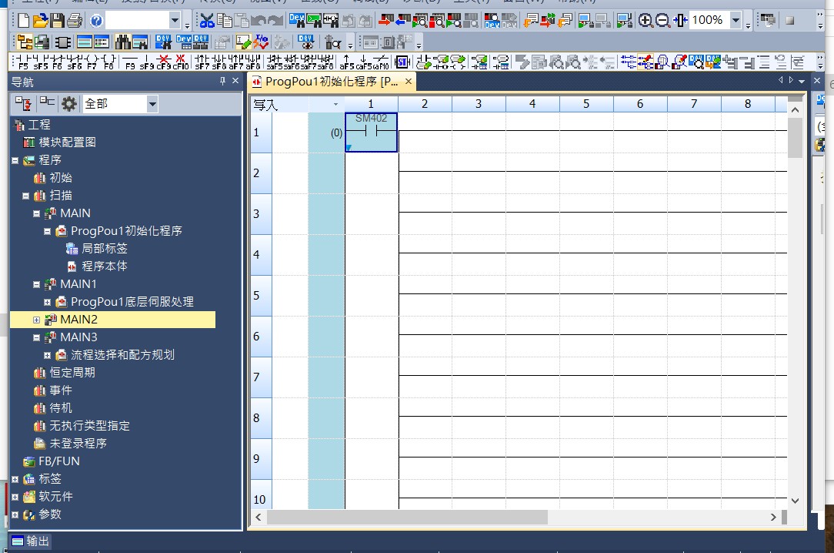Select 模块配置图 in the navigation tree
Screen dimensions: 834x553
(65, 142)
